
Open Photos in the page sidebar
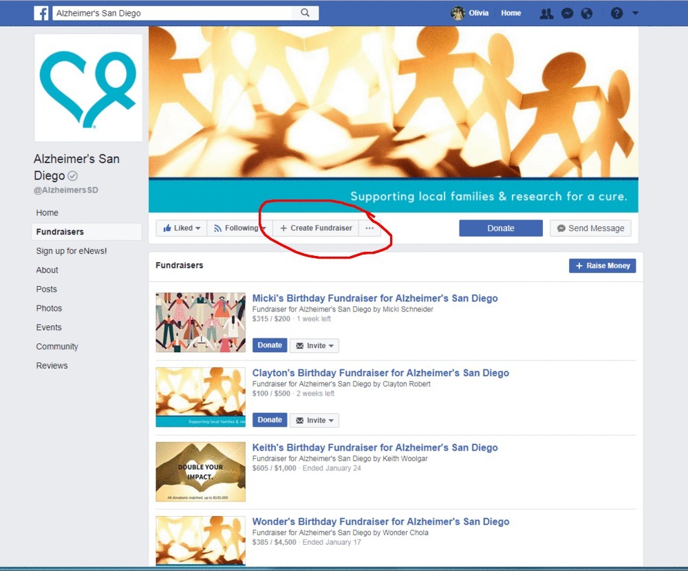point(49,308)
